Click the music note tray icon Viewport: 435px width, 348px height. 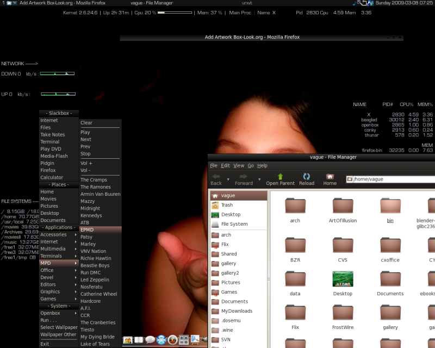(355, 3)
